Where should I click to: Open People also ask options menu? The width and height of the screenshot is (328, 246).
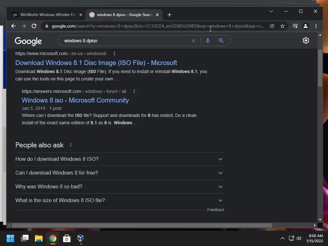(x=71, y=145)
